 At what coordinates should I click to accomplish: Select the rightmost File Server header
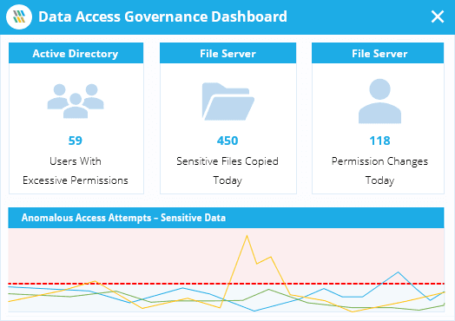[378, 53]
